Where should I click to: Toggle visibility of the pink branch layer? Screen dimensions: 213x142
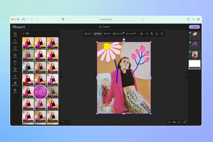(190, 42)
